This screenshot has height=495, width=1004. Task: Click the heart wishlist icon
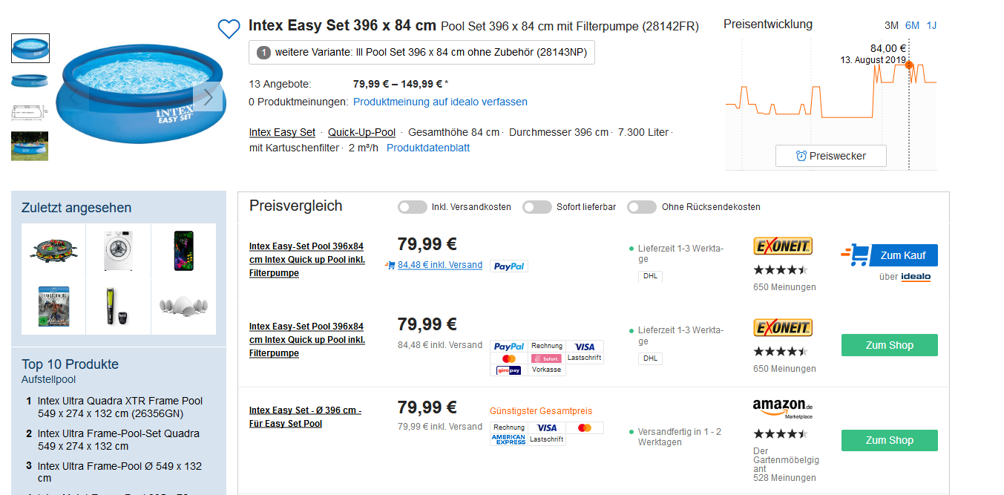tap(229, 29)
